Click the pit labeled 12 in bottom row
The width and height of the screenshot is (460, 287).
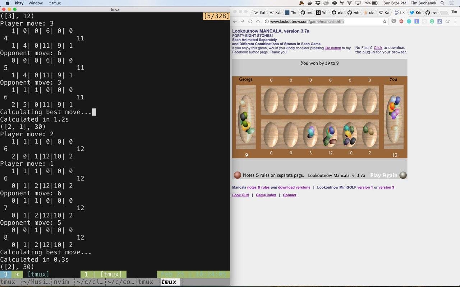pyautogui.click(x=331, y=135)
